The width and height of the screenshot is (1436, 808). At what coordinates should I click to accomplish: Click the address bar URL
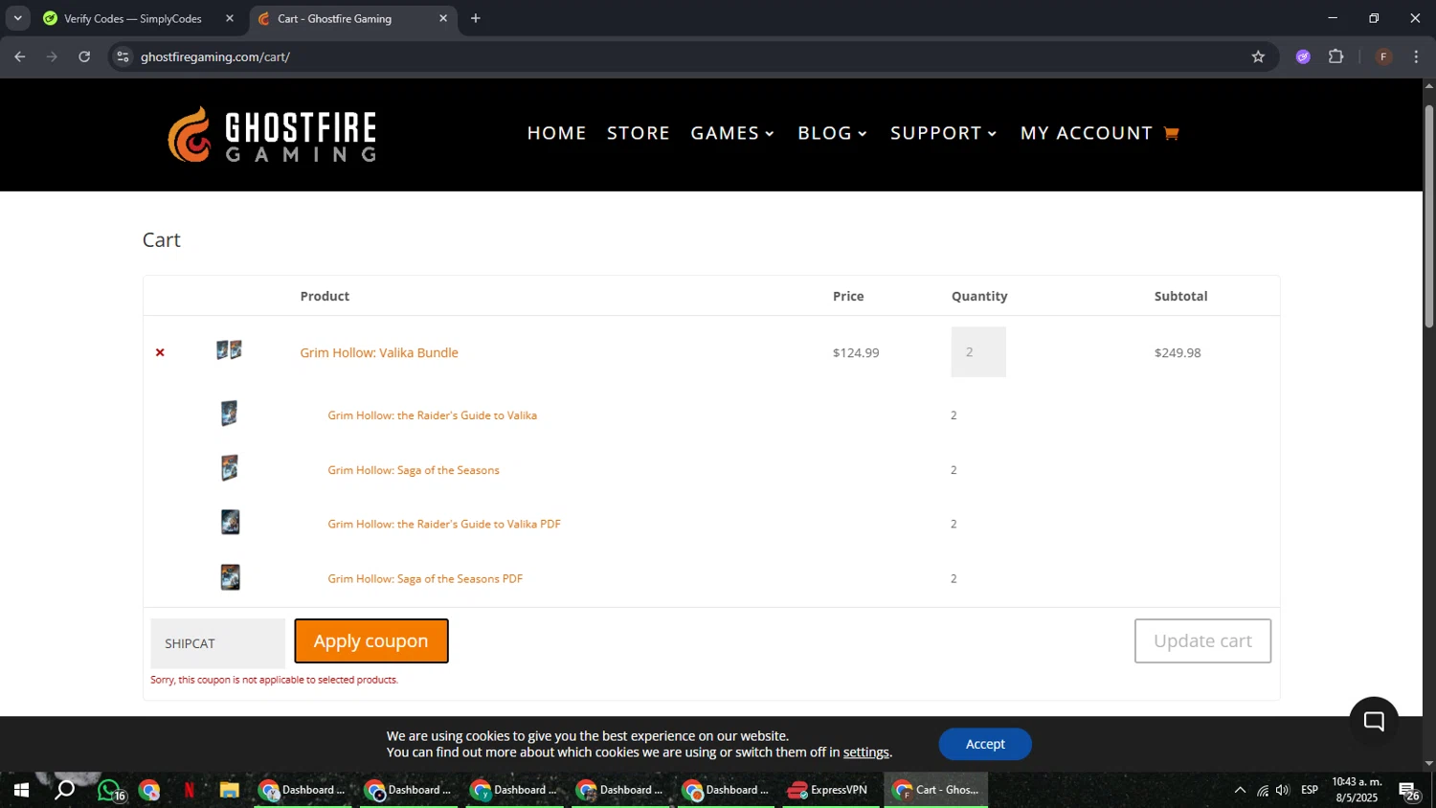click(215, 56)
